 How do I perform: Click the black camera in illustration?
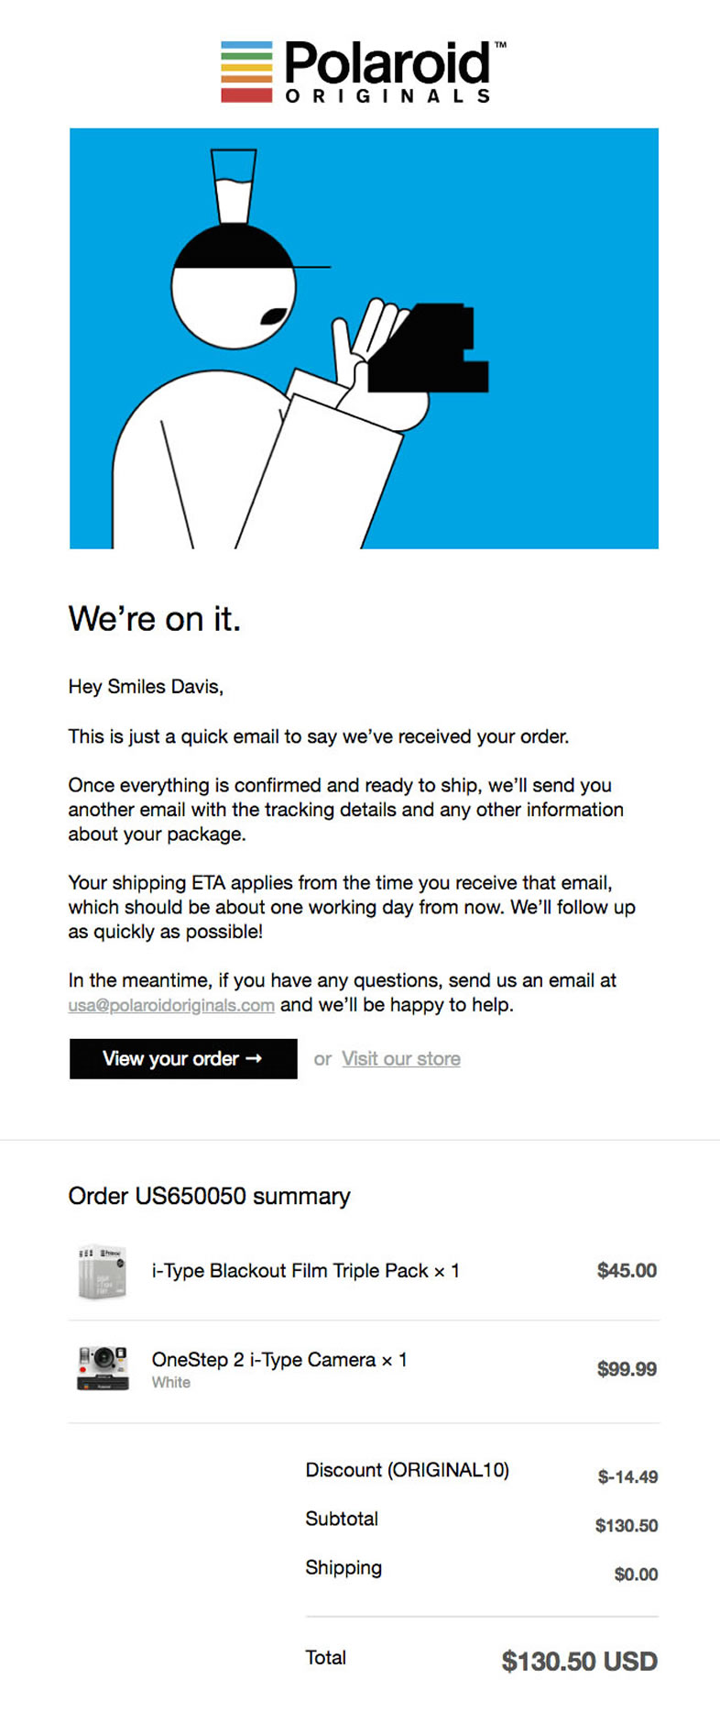(x=427, y=348)
